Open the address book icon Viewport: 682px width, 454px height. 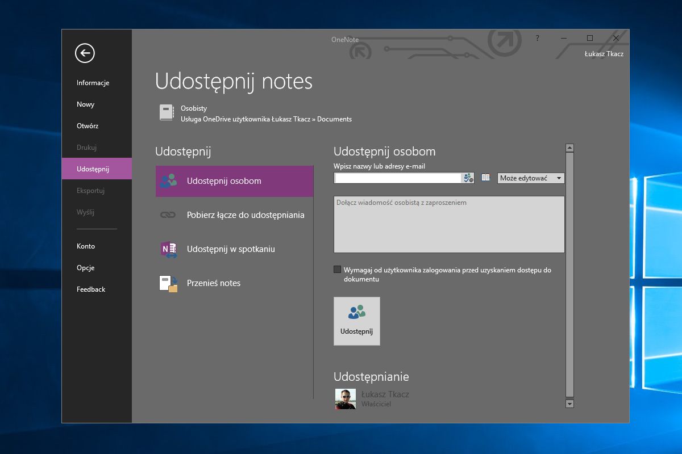(485, 178)
